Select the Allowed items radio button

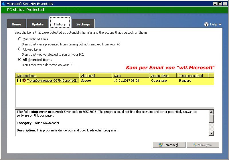tap(19, 49)
